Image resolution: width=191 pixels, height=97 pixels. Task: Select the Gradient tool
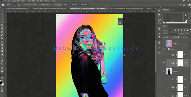pyautogui.click(x=2, y=48)
